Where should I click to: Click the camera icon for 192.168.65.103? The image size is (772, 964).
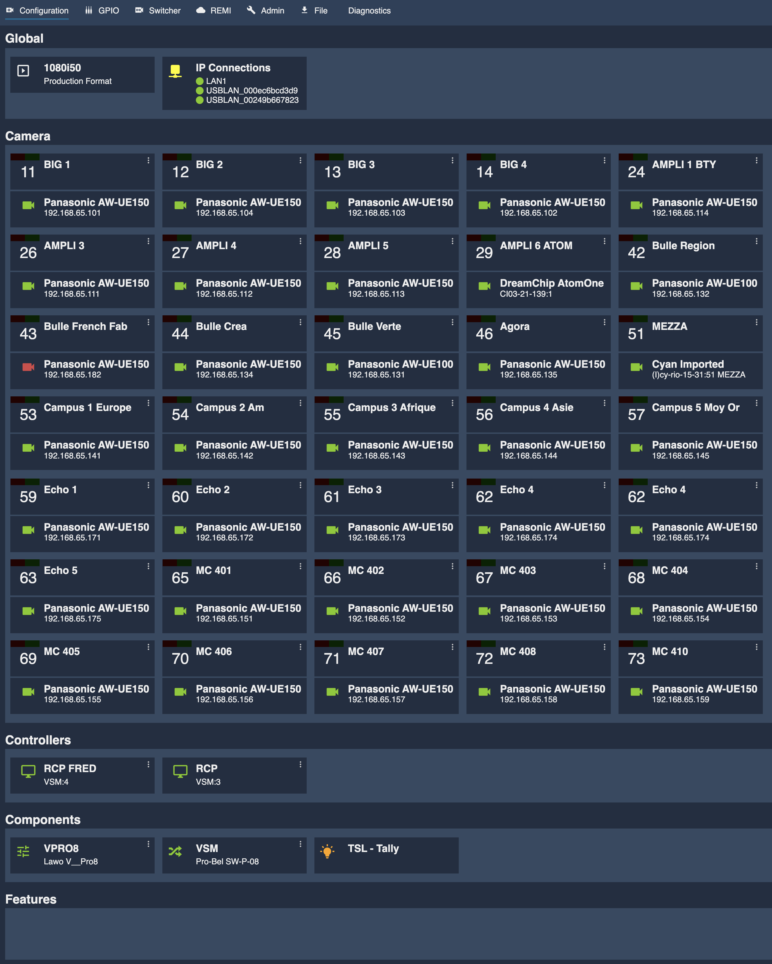click(x=332, y=205)
